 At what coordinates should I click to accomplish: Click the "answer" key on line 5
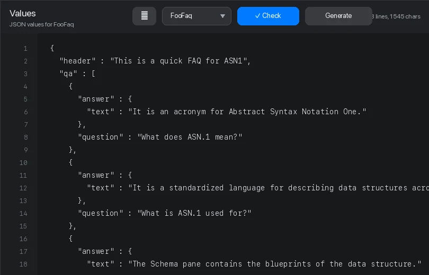click(x=96, y=99)
